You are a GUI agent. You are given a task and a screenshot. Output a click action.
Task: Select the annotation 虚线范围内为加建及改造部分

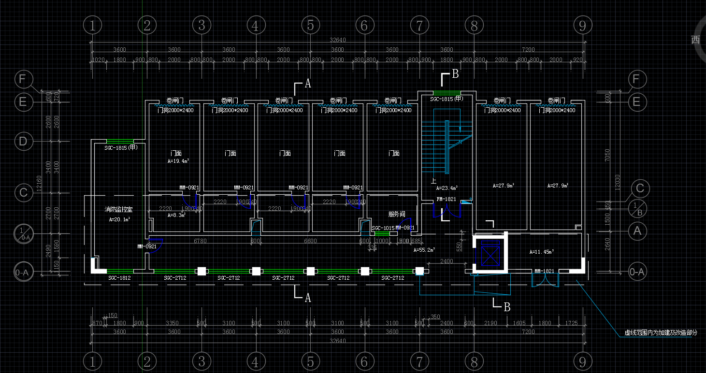coord(661,333)
